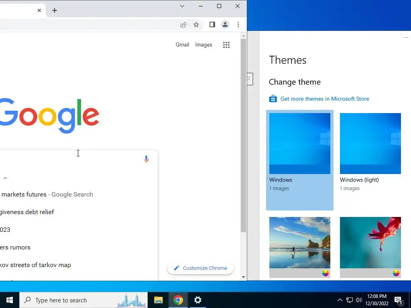This screenshot has height=308, width=411.
Task: Select the beach runner theme
Action: pyautogui.click(x=299, y=247)
